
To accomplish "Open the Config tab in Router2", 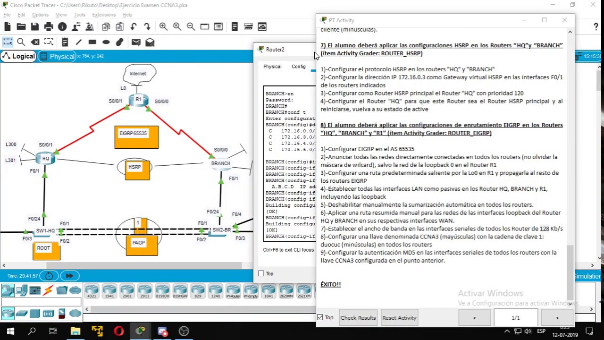I will [x=299, y=67].
